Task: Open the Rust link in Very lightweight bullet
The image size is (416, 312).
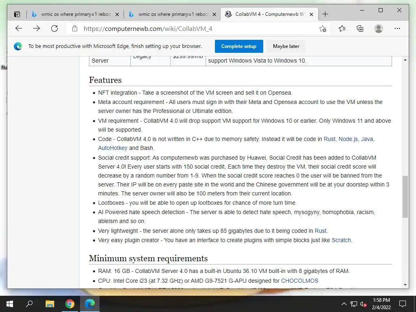Action: tap(320, 231)
